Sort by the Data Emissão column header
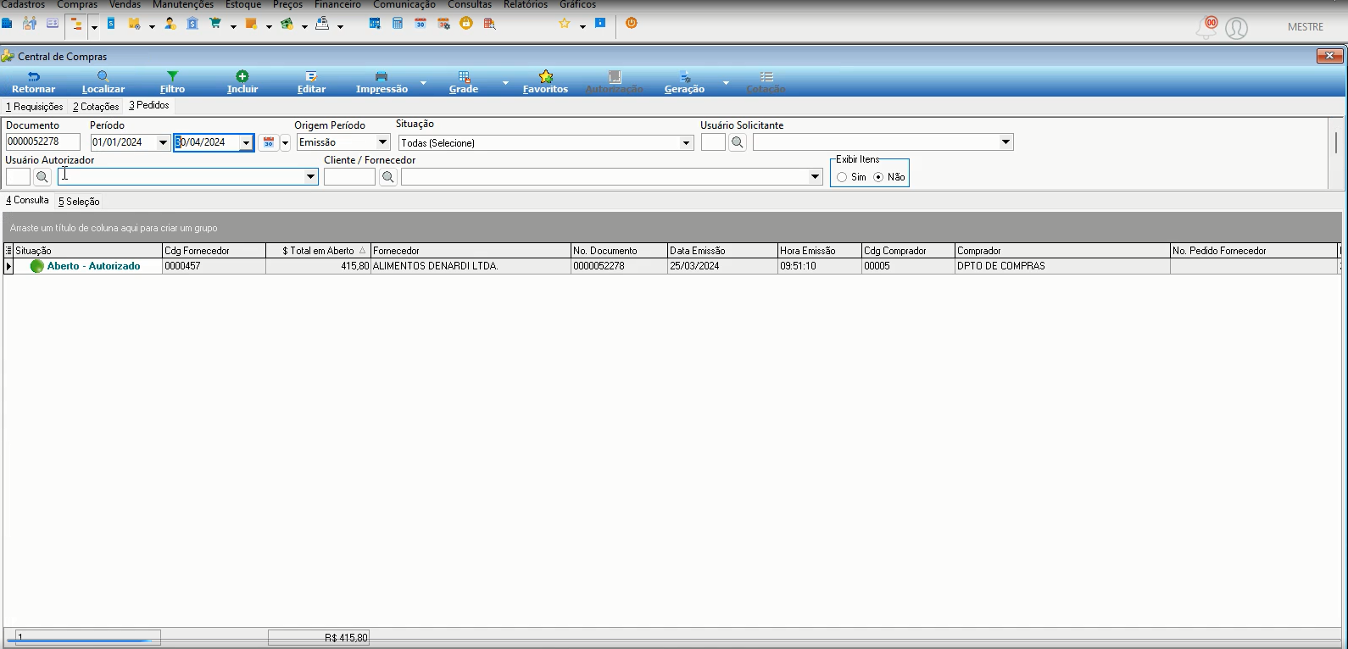Screen dimensions: 1348x649 pyautogui.click(x=722, y=251)
